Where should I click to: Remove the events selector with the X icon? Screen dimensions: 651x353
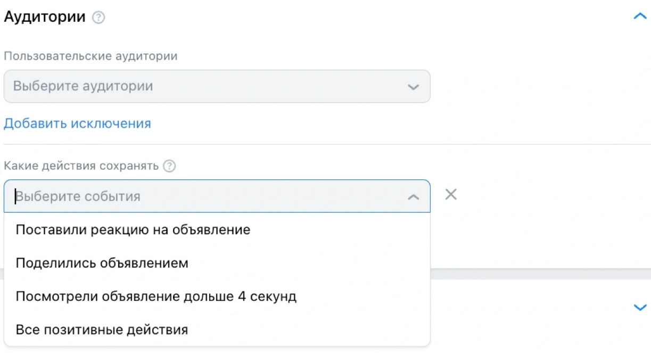(x=451, y=195)
